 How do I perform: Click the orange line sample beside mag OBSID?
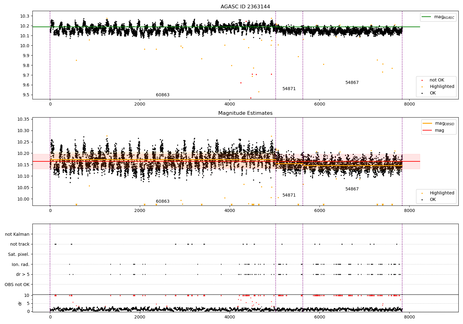pyautogui.click(x=428, y=123)
